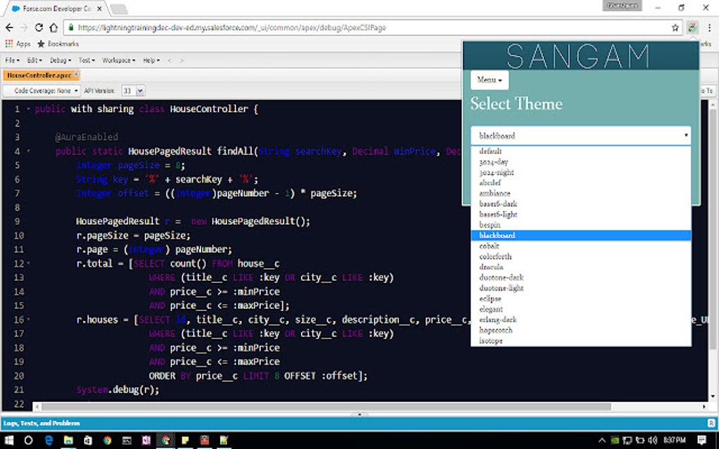
Task: Choose the 3024-night theme option
Action: tap(581, 172)
